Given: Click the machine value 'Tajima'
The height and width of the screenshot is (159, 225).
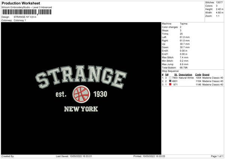Looking at the screenshot, I should tap(183, 24).
